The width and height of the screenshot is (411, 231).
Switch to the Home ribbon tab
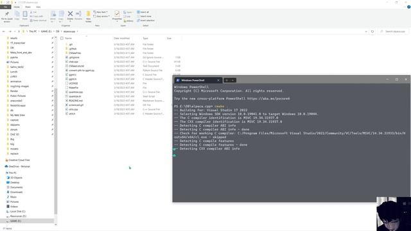17,7
